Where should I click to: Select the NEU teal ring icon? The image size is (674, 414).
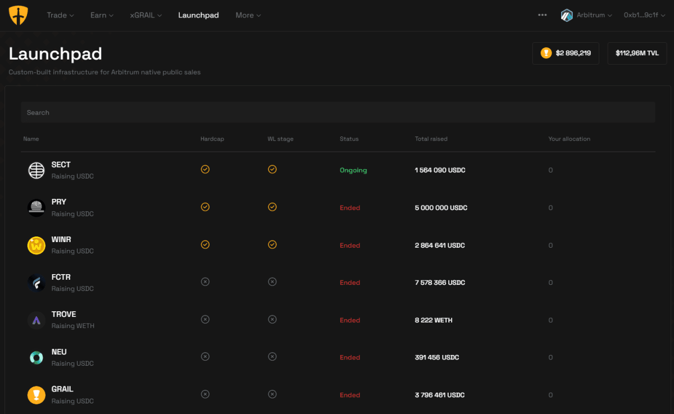[37, 358]
